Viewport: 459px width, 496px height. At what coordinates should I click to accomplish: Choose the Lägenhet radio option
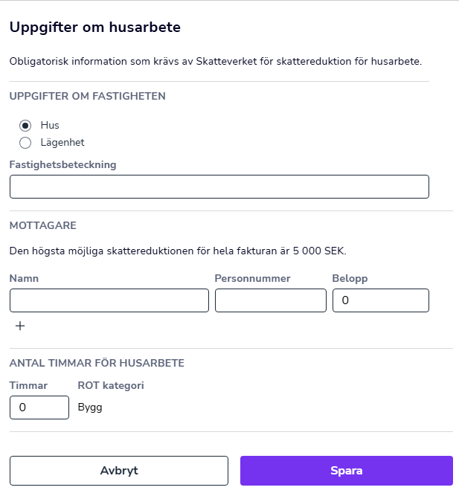click(x=25, y=143)
